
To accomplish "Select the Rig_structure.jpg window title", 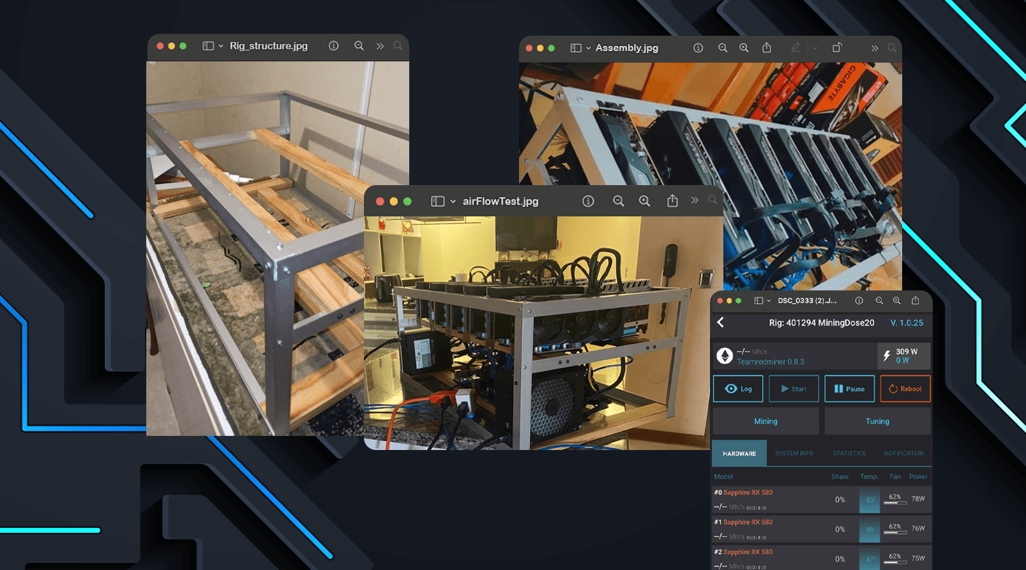I will pos(269,46).
